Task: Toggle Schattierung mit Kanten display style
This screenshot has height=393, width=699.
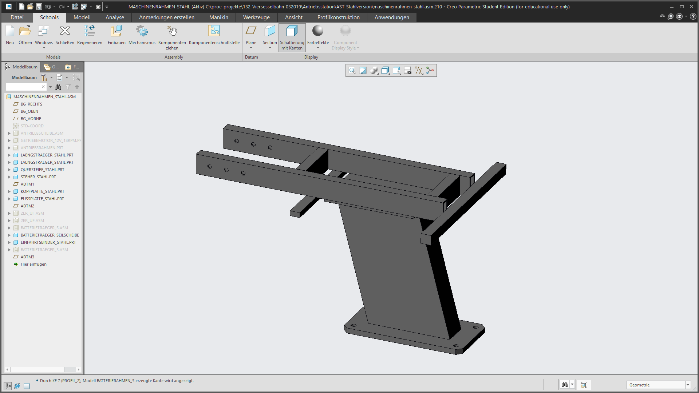Action: coord(292,37)
